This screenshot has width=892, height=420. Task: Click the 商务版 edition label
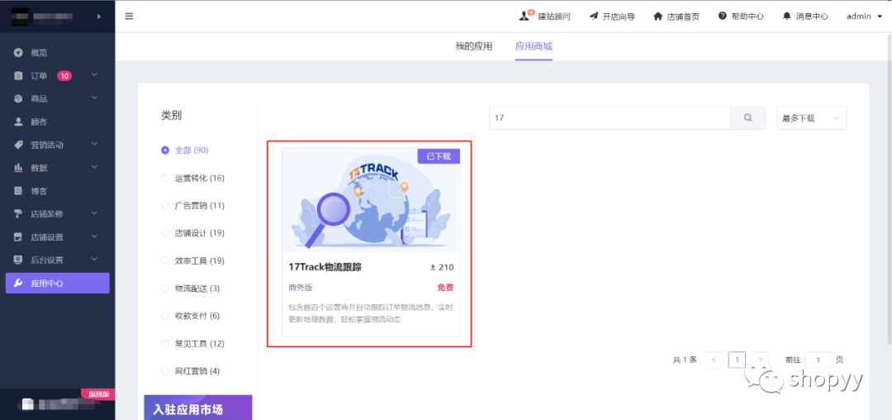(x=301, y=288)
